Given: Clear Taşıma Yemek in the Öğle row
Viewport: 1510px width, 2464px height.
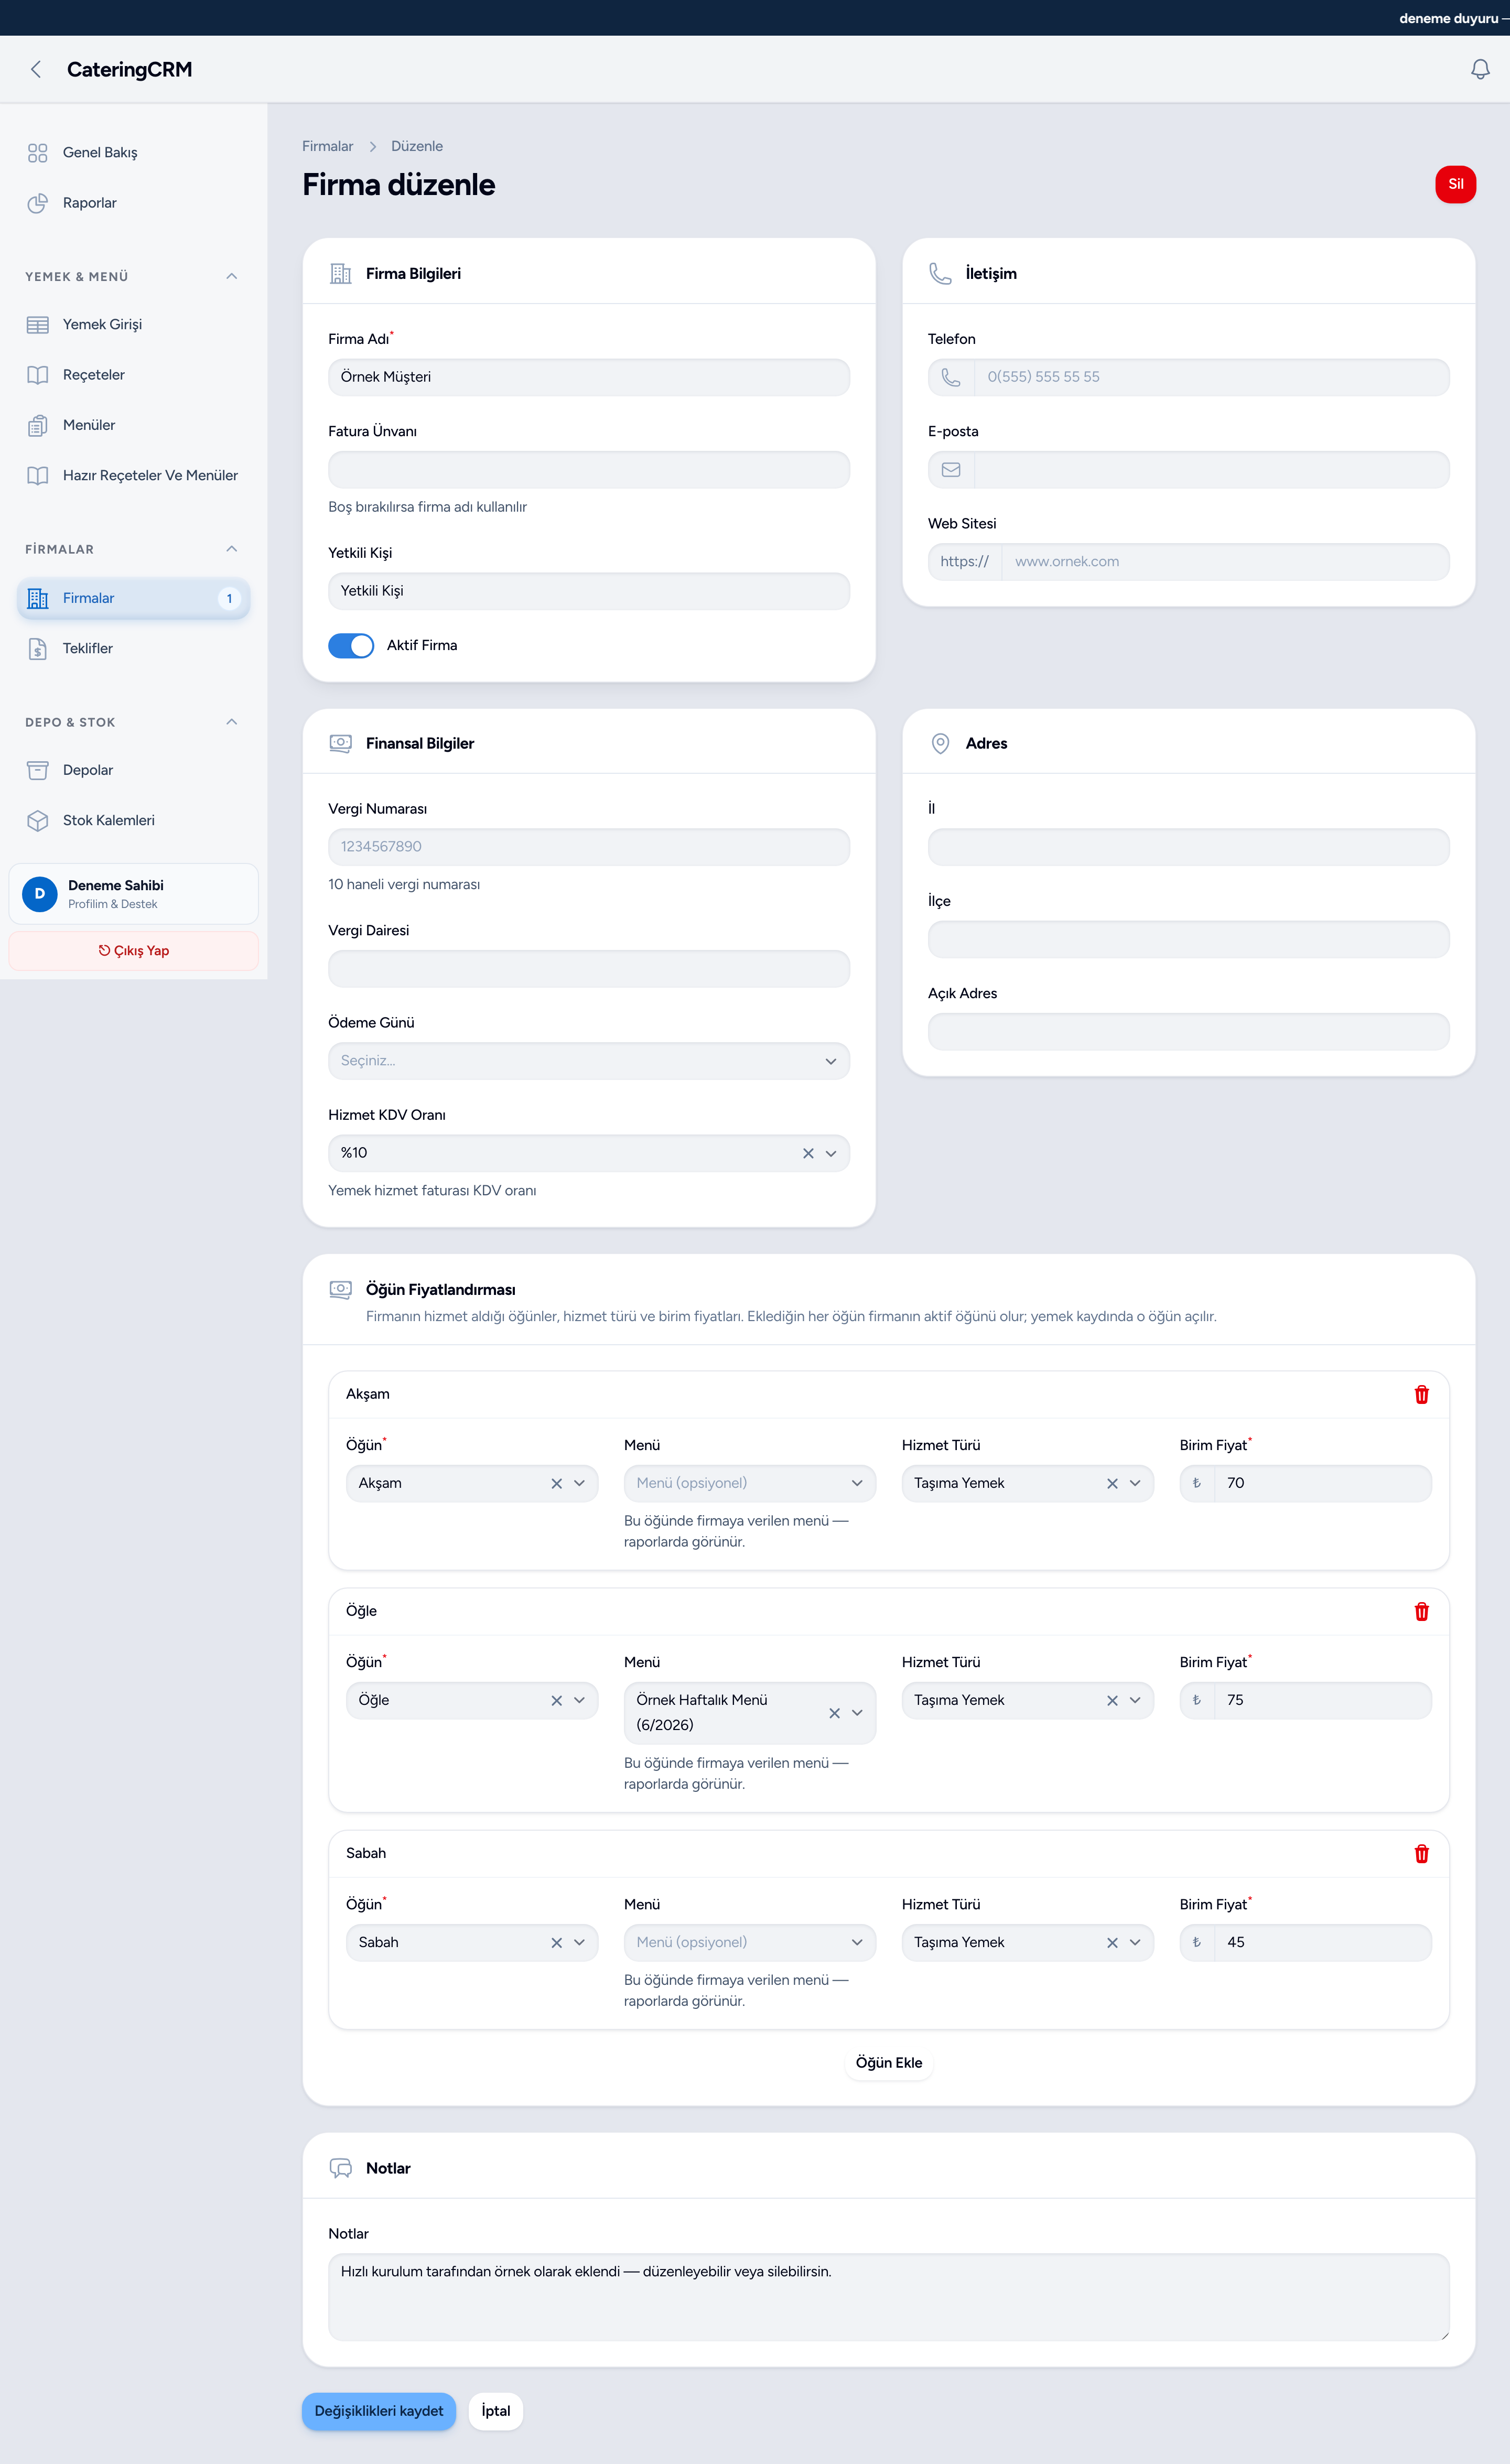Looking at the screenshot, I should coord(1112,1700).
